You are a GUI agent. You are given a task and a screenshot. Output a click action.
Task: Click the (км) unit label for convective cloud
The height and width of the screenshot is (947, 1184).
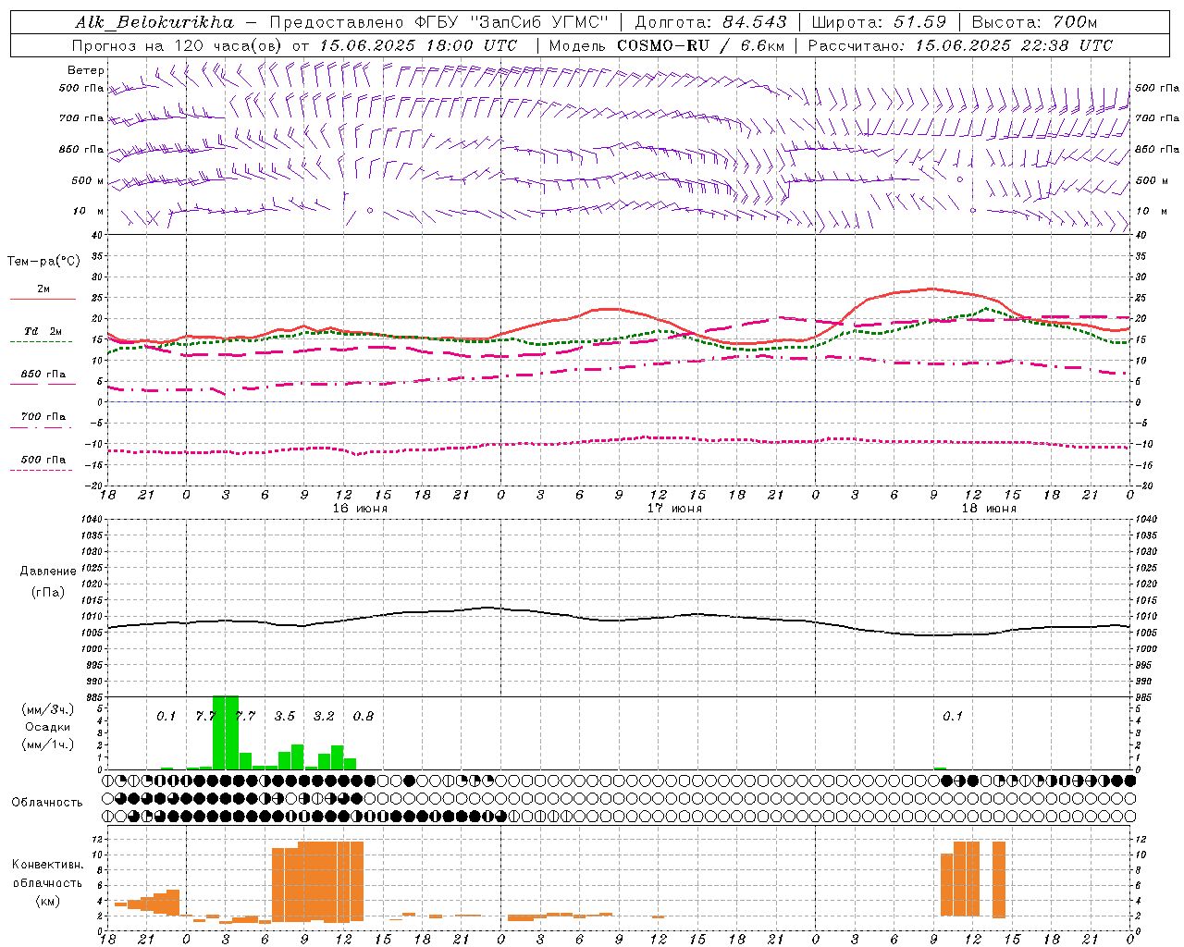(x=47, y=901)
